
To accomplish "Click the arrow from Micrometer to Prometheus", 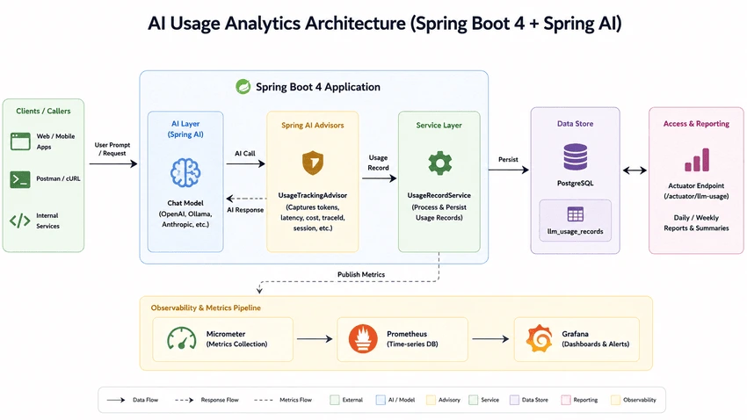I will [315, 338].
